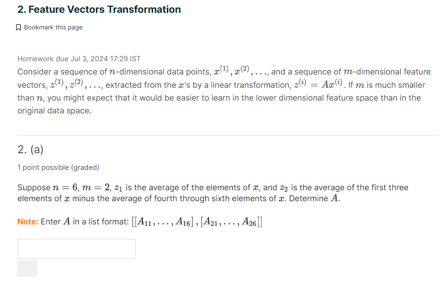This screenshot has height=288, width=443.
Task: Click the bookmark icon next to Bookmark this page
Action: point(19,27)
